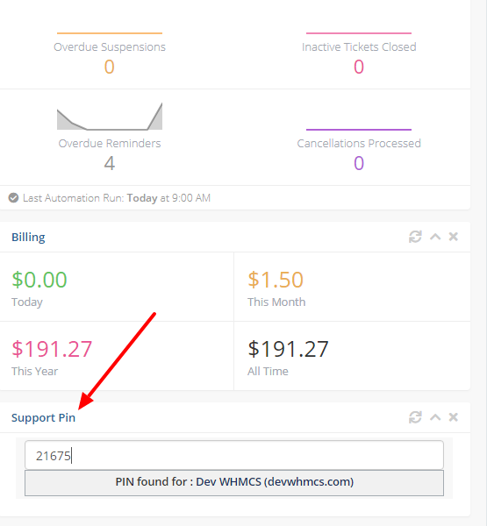Open the Overdue Reminders count of 4

pos(110,163)
